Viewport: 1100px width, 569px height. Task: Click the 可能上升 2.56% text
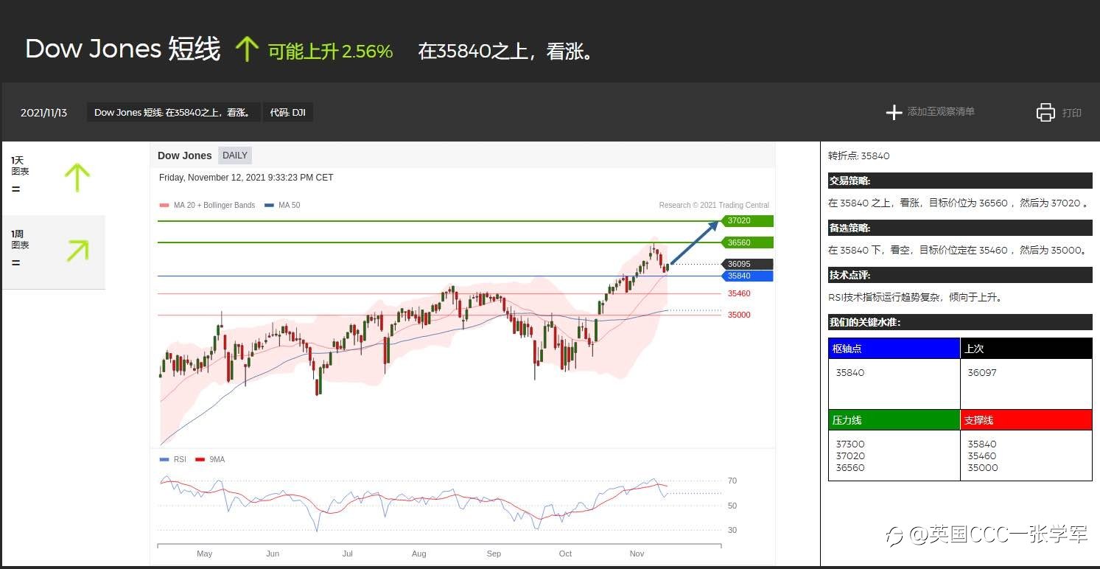coord(330,51)
